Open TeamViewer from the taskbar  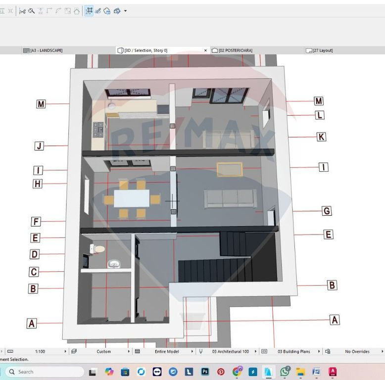point(157,372)
